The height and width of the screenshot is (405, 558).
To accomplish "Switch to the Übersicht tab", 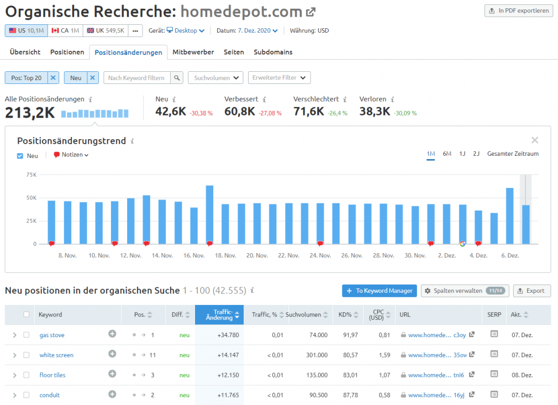I will click(25, 52).
